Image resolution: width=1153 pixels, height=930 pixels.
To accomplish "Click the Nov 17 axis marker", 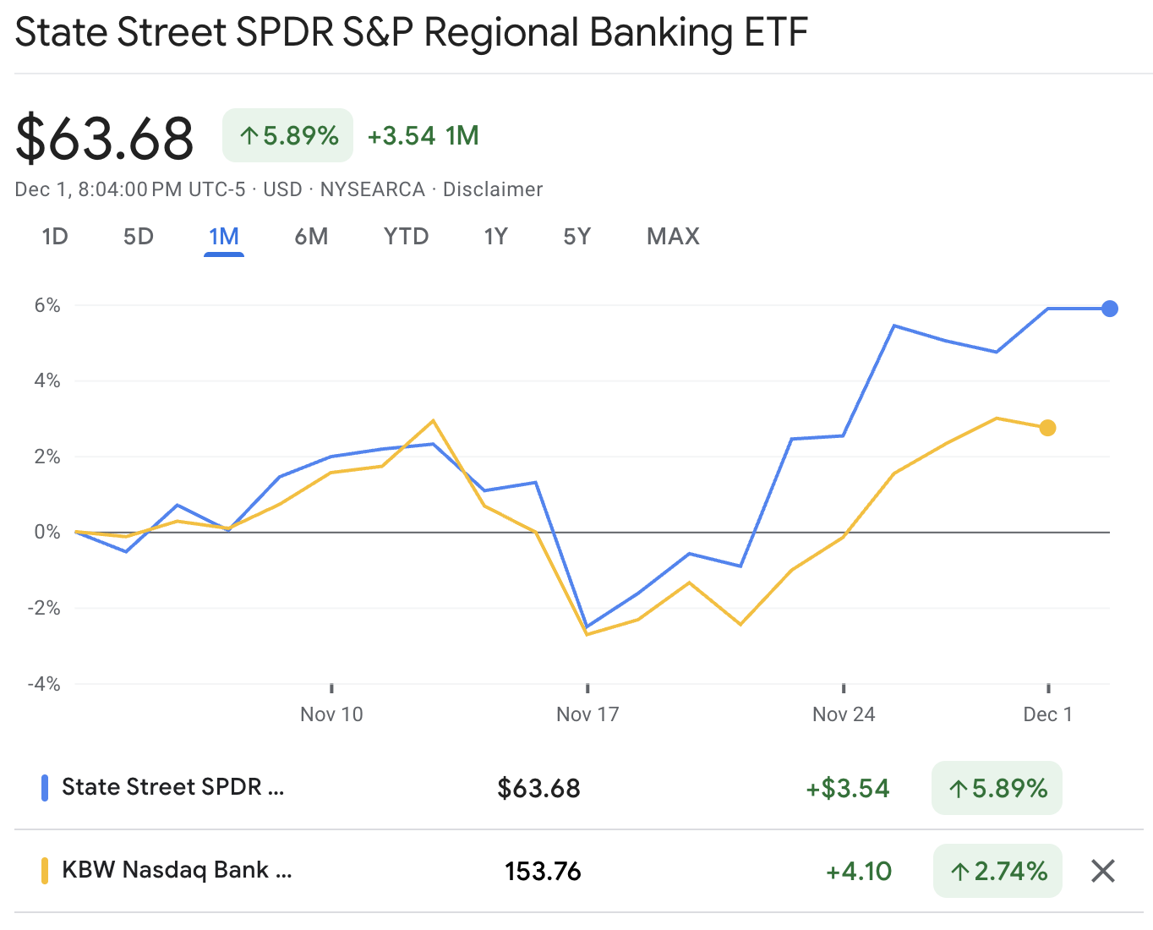I will click(587, 714).
